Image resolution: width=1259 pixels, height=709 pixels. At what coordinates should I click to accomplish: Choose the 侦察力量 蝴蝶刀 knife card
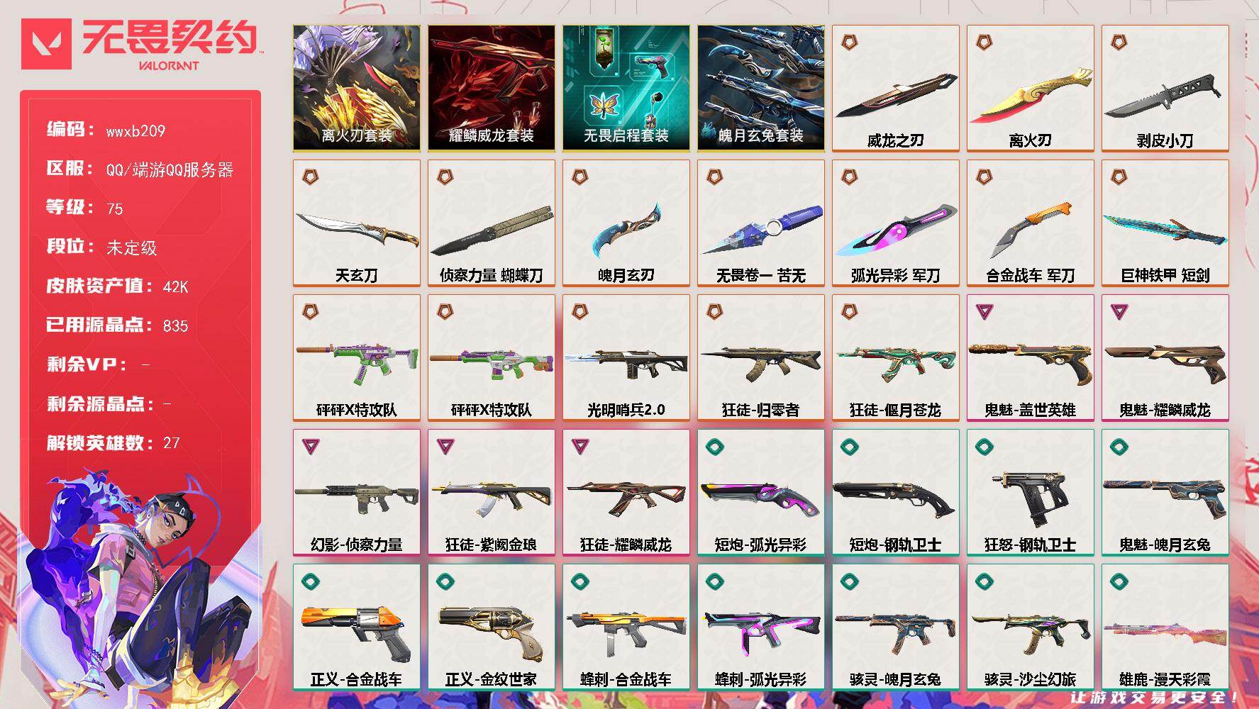tap(491, 223)
